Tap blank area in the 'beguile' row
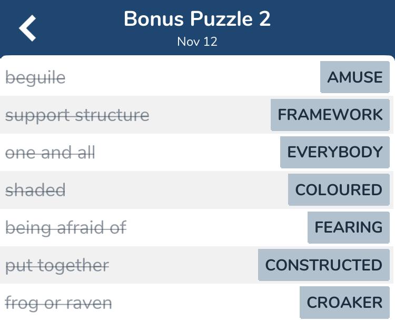The width and height of the screenshot is (395, 321). (x=190, y=77)
